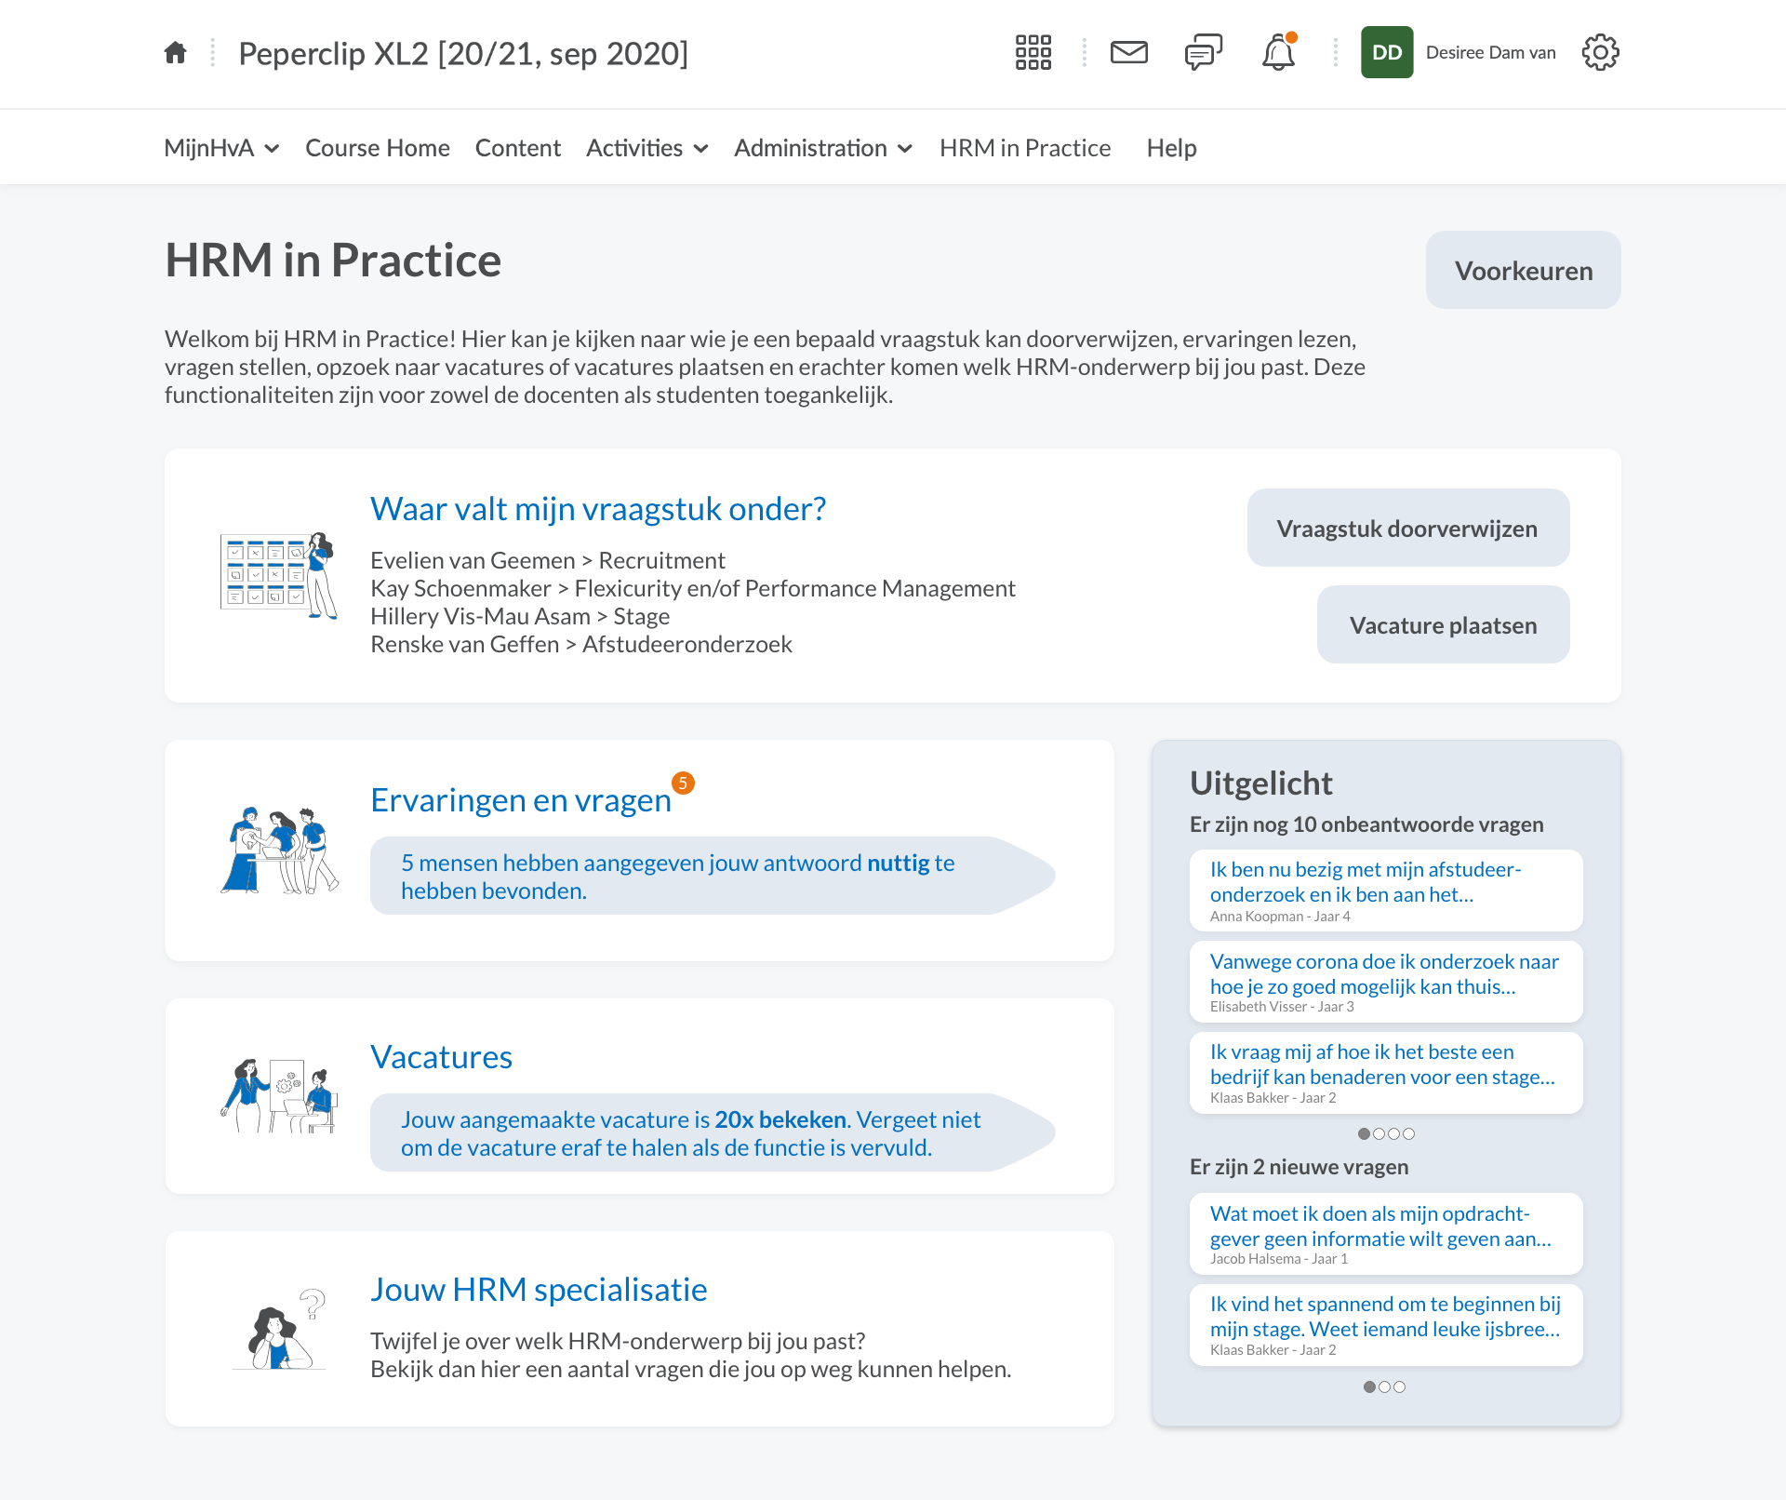Click the Voorkeuren button
Image resolution: width=1786 pixels, height=1500 pixels.
pyautogui.click(x=1523, y=271)
